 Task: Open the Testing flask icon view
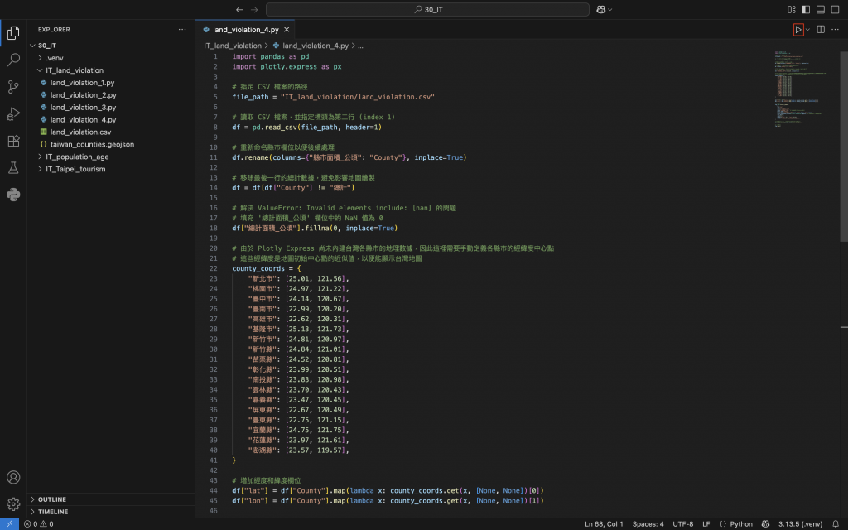click(13, 168)
